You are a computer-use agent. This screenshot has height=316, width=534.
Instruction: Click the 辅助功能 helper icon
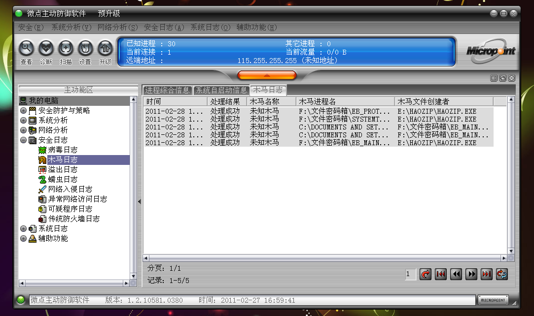[33, 239]
